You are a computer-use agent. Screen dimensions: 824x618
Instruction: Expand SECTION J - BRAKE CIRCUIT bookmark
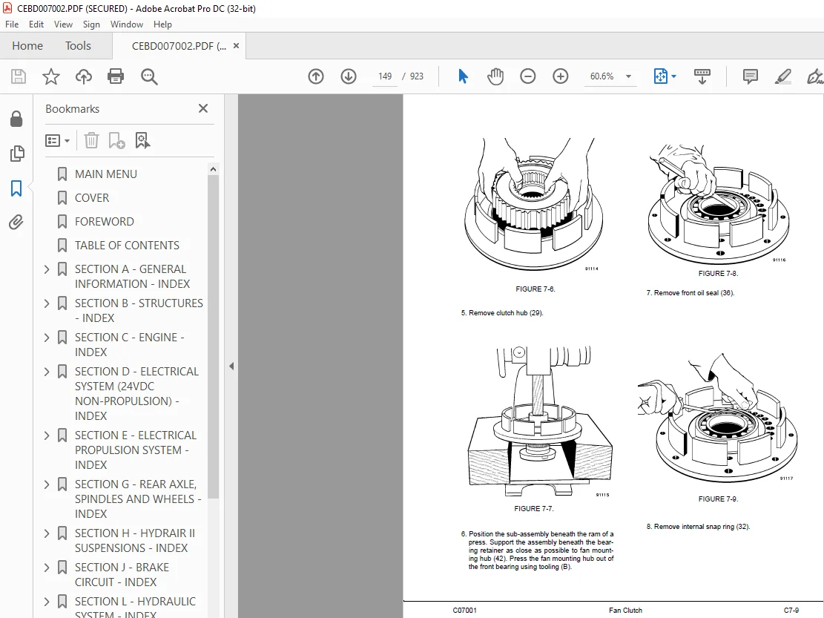47,568
